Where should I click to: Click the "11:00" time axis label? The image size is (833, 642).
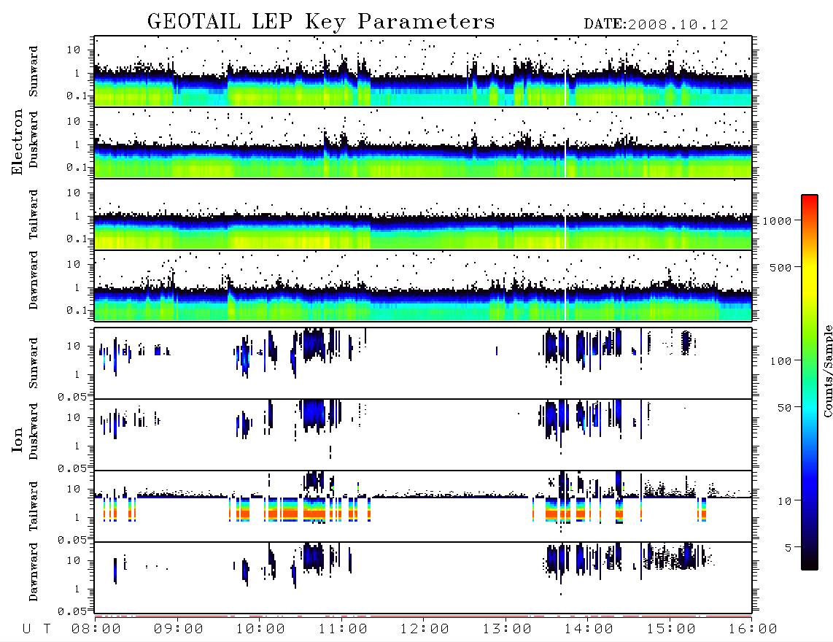343,629
